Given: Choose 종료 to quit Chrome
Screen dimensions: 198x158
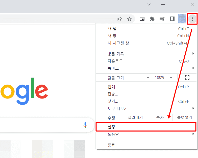Looking at the screenshot, I should point(146,145).
